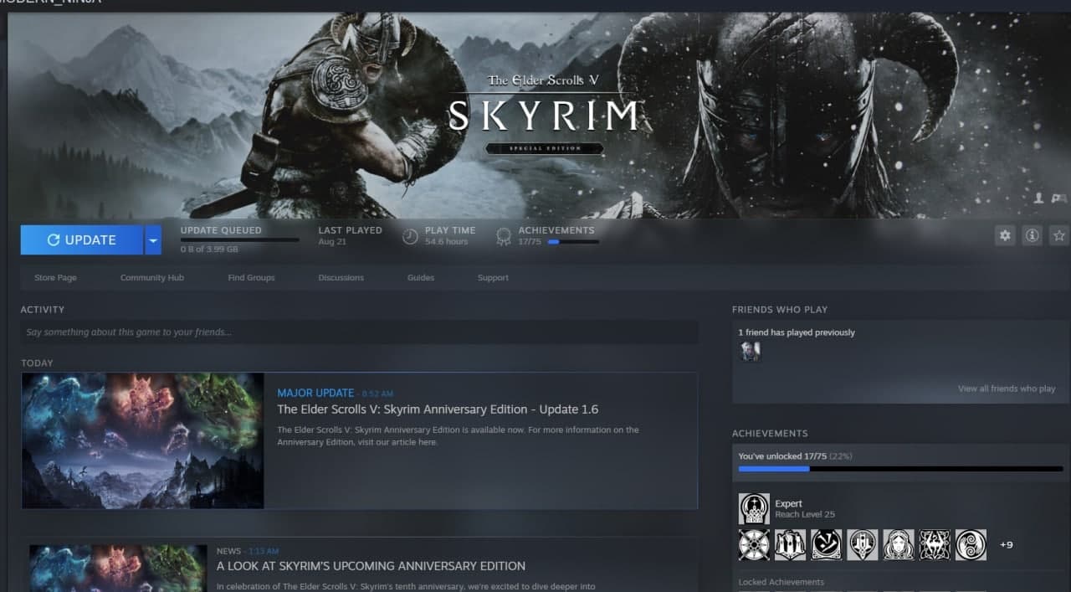Image resolution: width=1071 pixels, height=592 pixels.
Task: Open the dropdown arrow beside UPDATE
Action: [x=152, y=239]
